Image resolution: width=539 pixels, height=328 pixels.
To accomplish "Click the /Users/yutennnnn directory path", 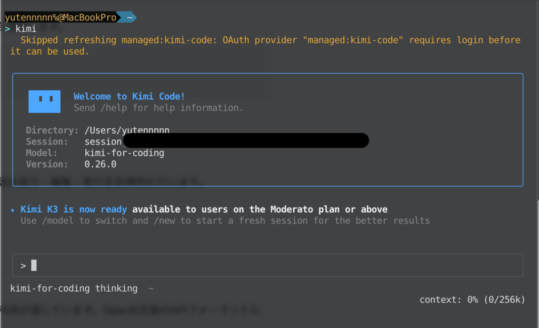I will pos(127,130).
